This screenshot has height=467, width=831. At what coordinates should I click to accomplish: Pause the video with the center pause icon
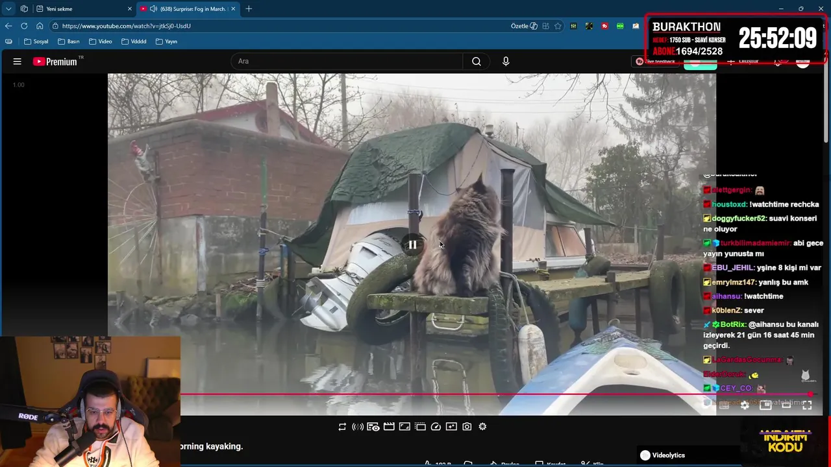tap(412, 245)
